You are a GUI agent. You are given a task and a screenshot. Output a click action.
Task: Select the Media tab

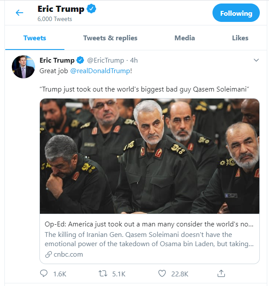click(184, 38)
